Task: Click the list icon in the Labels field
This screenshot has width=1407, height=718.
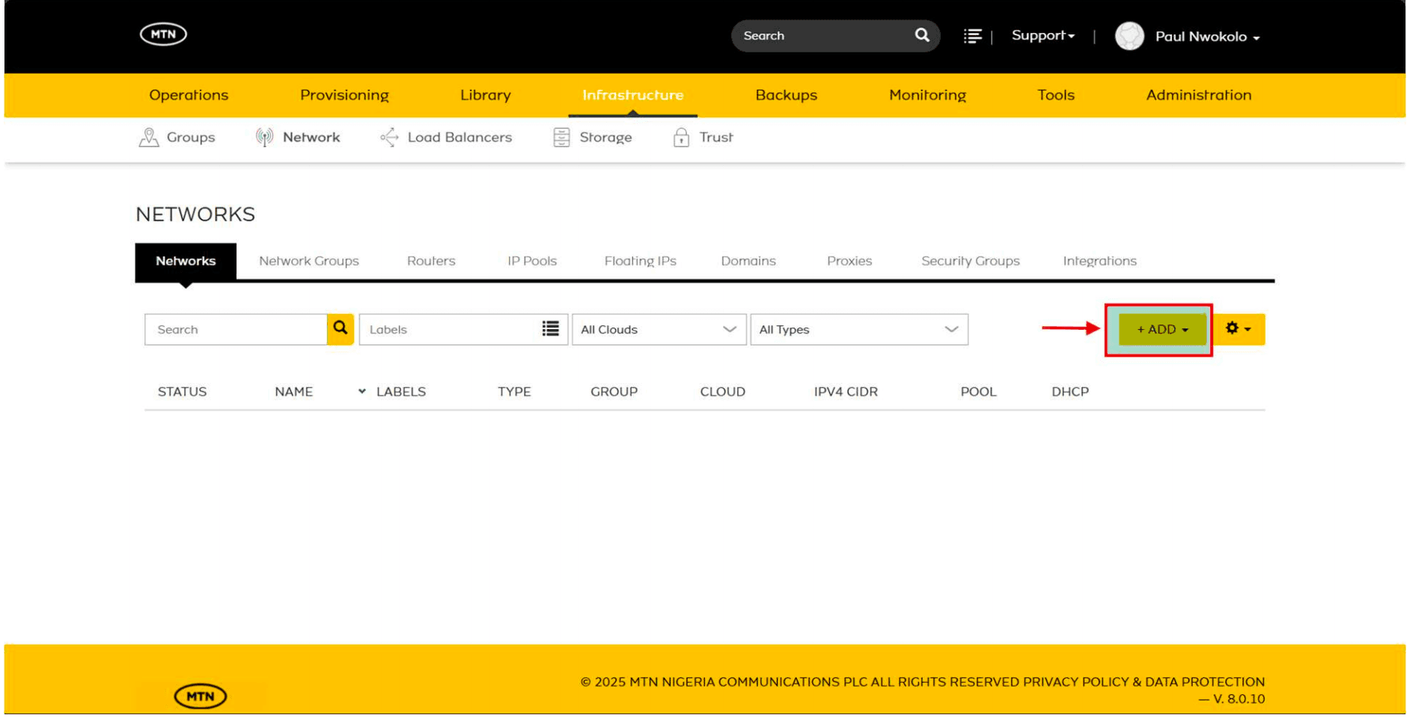Action: 551,329
